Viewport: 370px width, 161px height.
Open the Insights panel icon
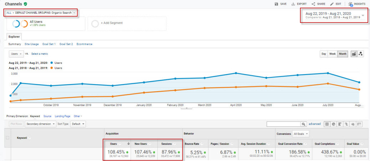pos(351,4)
